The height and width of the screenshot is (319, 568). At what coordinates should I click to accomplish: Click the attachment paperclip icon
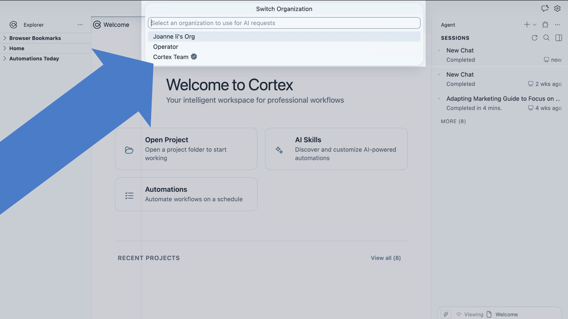tap(446, 314)
